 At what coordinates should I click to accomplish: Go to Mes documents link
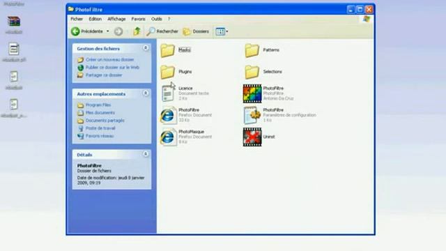[x=100, y=113]
